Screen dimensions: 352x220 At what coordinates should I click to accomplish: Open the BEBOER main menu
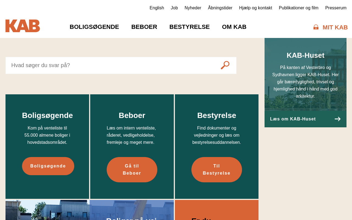(x=144, y=27)
